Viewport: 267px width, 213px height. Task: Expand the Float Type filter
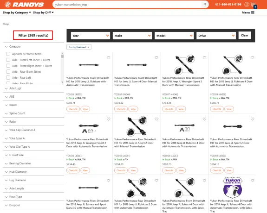point(33,197)
